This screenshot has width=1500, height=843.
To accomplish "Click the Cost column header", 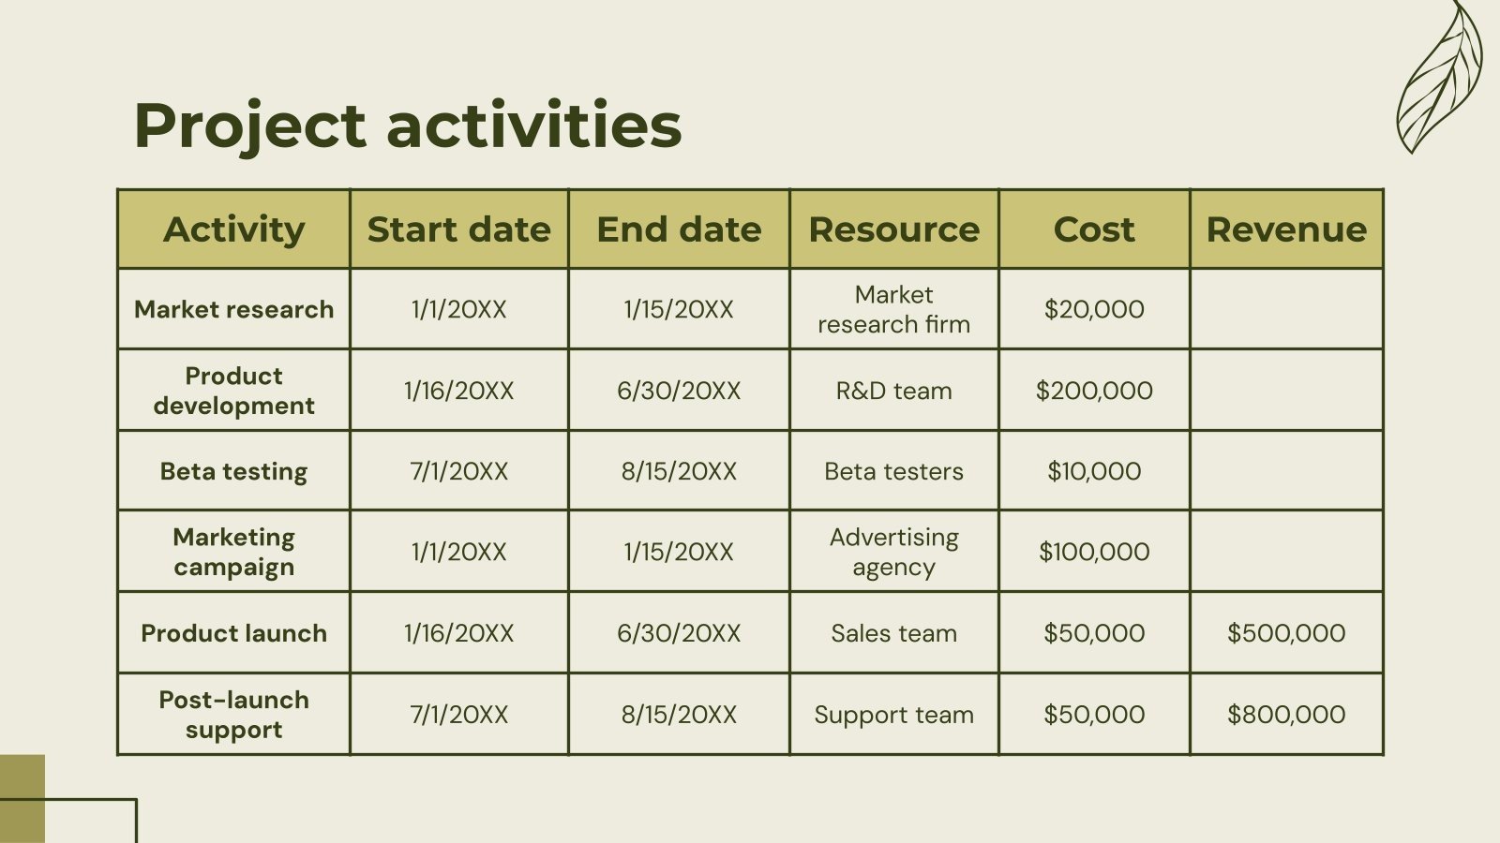I will click(1094, 229).
